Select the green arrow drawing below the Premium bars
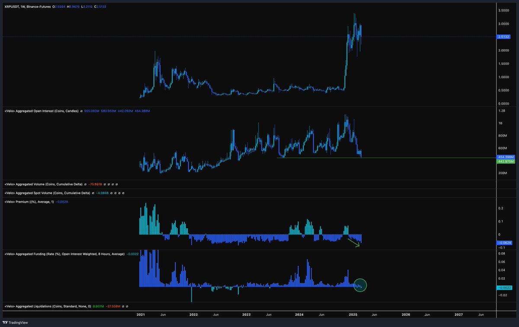The image size is (519, 327). click(353, 242)
